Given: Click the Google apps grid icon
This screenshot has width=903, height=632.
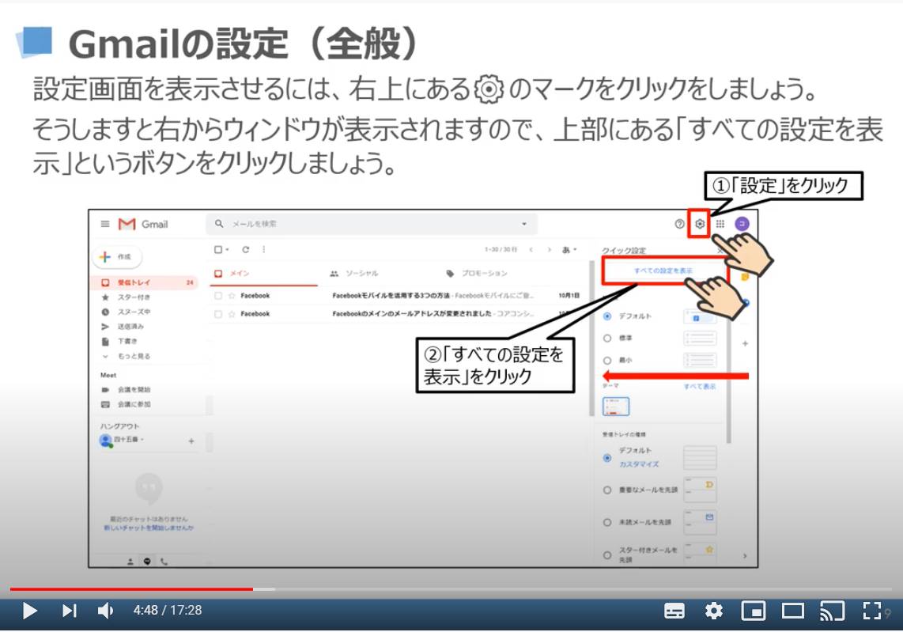Looking at the screenshot, I should pyautogui.click(x=720, y=224).
